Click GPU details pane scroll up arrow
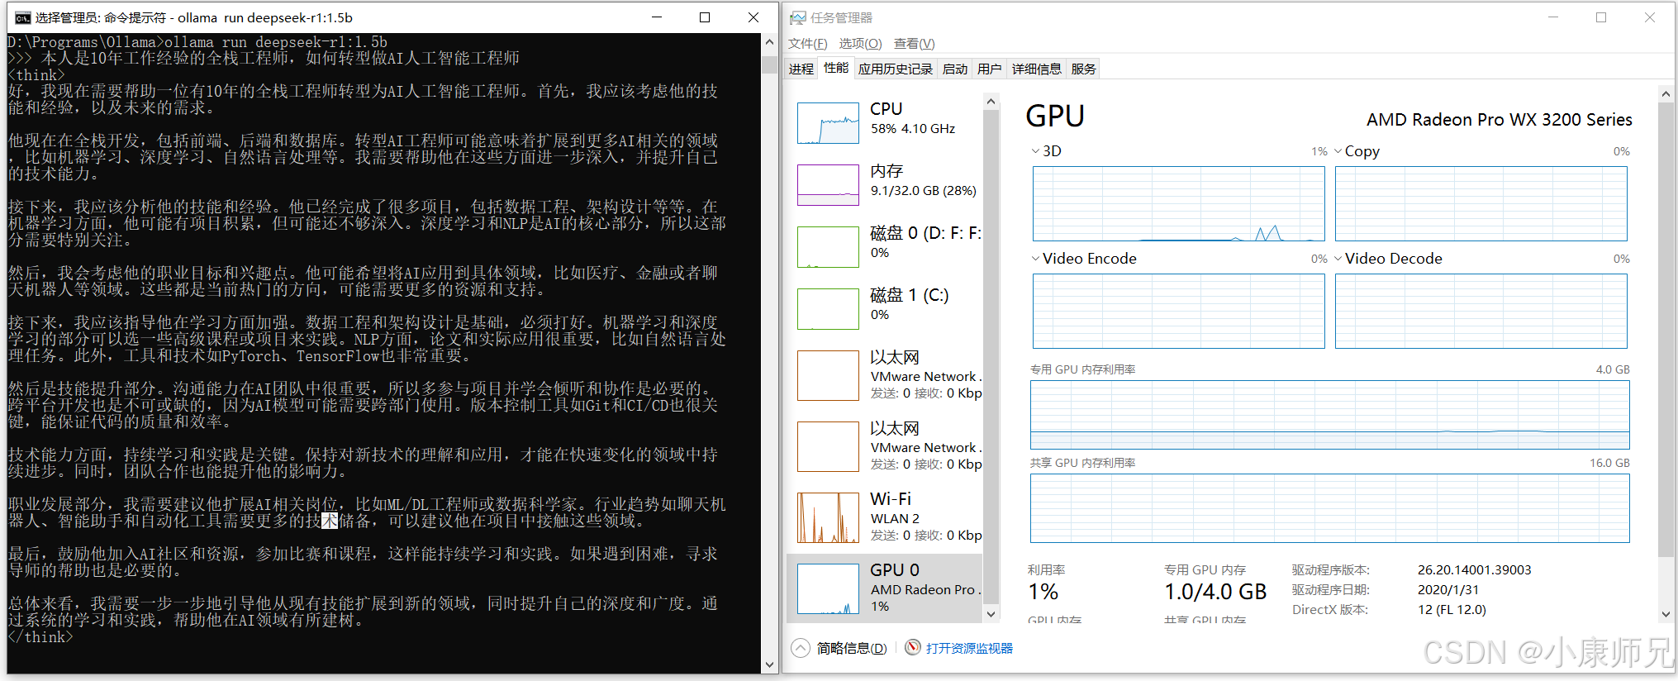This screenshot has width=1678, height=681. pos(1666,93)
